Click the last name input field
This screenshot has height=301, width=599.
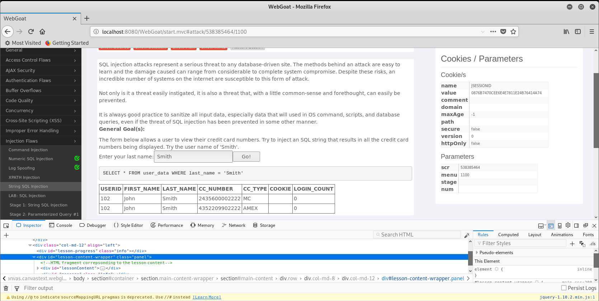[193, 157]
